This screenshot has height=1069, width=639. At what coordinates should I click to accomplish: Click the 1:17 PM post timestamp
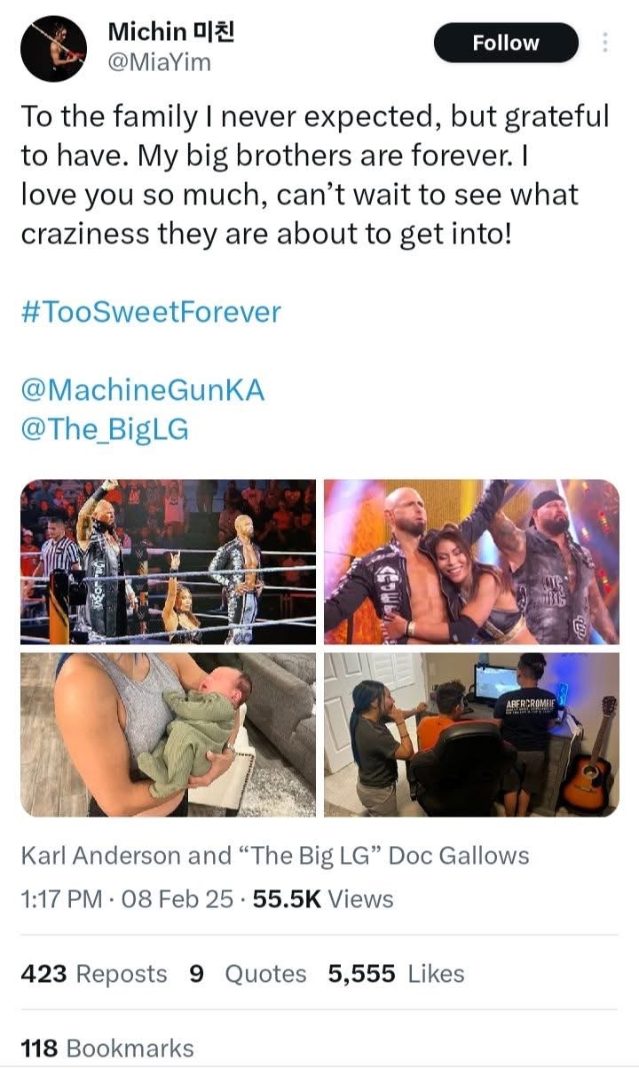pyautogui.click(x=61, y=899)
